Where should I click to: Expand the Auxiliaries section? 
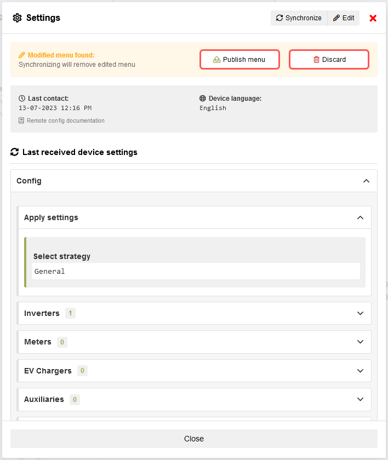coord(360,399)
